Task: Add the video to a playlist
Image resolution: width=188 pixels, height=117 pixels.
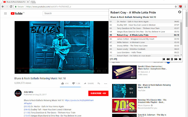Action: (x=99, y=83)
